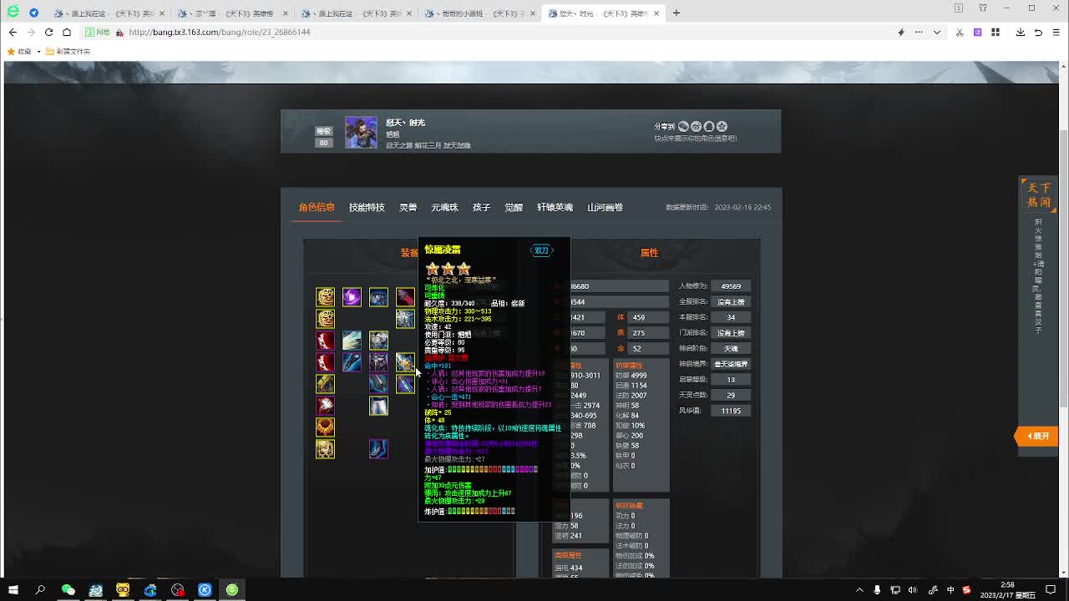This screenshot has width=1069, height=601.
Task: Switch to the 觉醒 tab
Action: click(x=514, y=207)
